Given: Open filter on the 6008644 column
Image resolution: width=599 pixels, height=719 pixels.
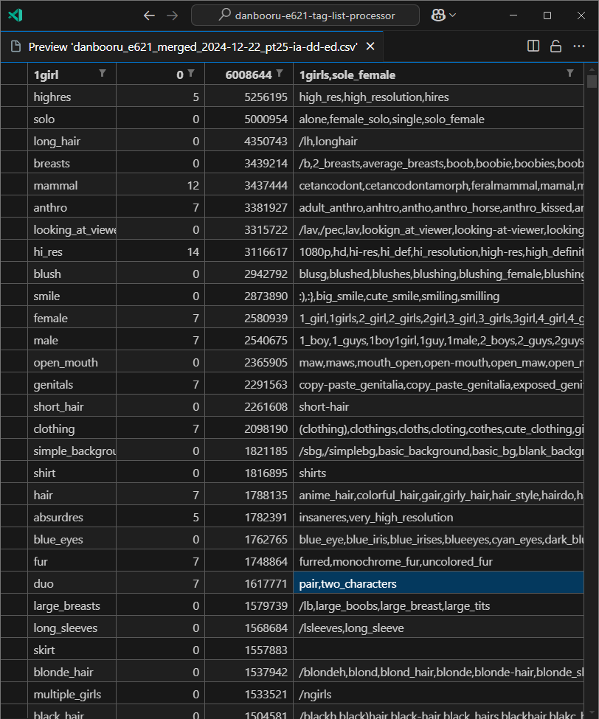Looking at the screenshot, I should (280, 74).
